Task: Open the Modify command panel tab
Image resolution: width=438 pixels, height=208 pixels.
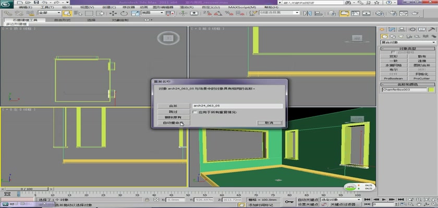Action: click(x=392, y=30)
